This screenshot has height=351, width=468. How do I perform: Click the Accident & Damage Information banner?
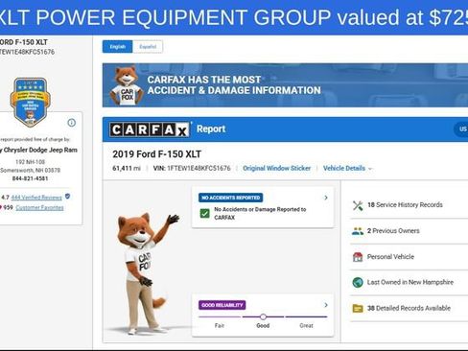[285, 85]
